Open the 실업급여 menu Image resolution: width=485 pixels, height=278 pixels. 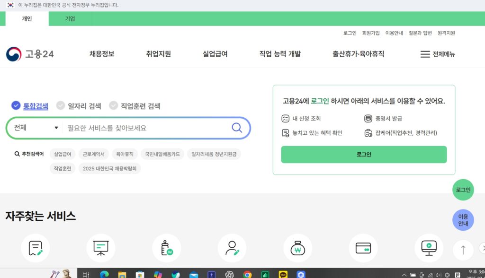(x=215, y=54)
